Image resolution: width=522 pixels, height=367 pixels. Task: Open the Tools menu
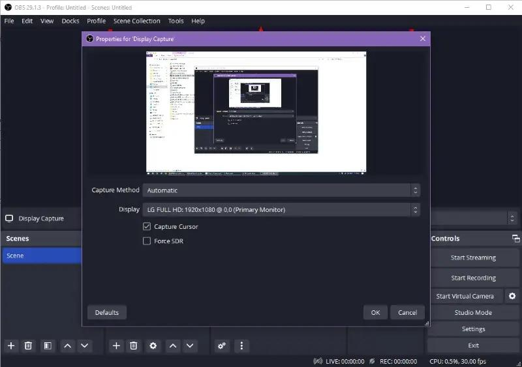click(176, 21)
